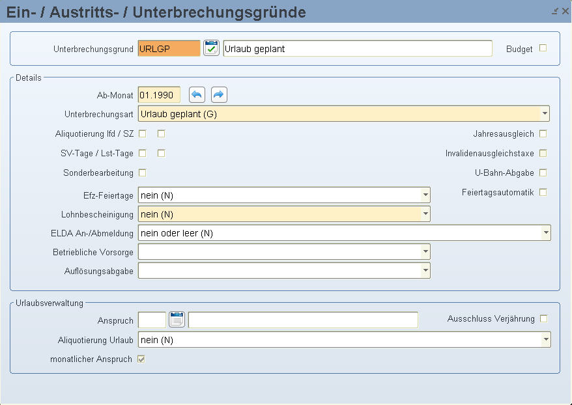Expand ELDA An-/Abmeldung dropdown
The width and height of the screenshot is (572, 405).
click(x=545, y=233)
